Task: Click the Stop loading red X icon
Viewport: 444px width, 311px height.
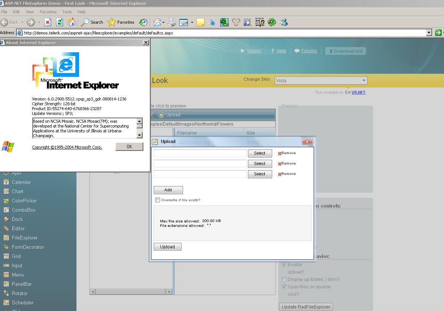Action: point(48,22)
